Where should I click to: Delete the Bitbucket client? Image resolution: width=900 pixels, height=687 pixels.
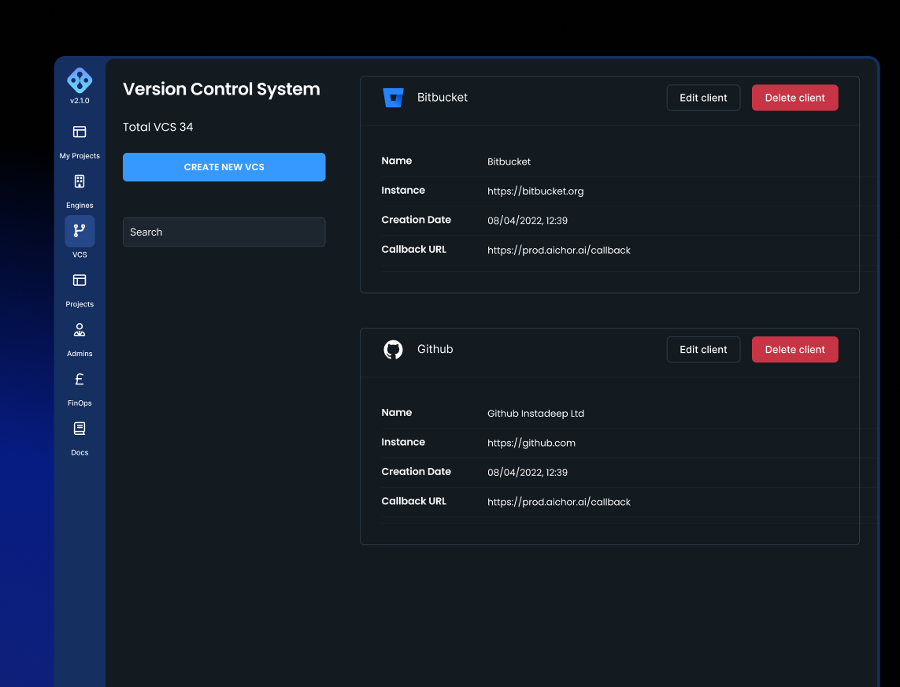point(795,98)
